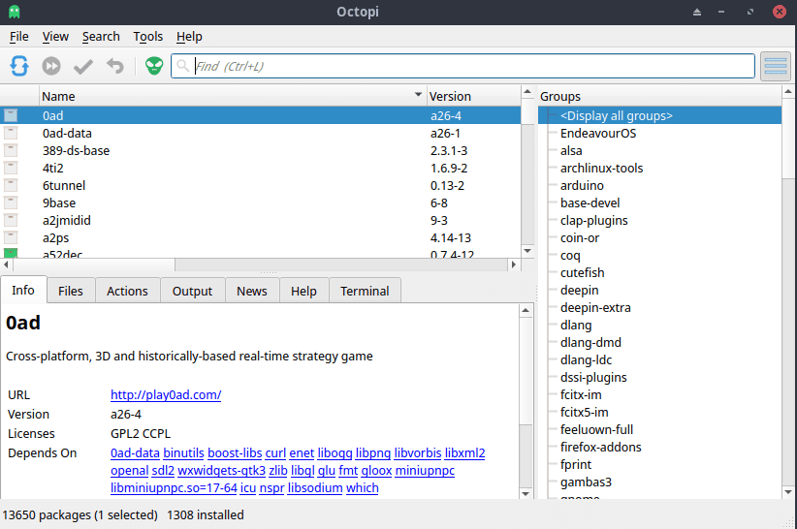Click Info panel scroll down arrow
797x529 pixels.
coord(526,493)
